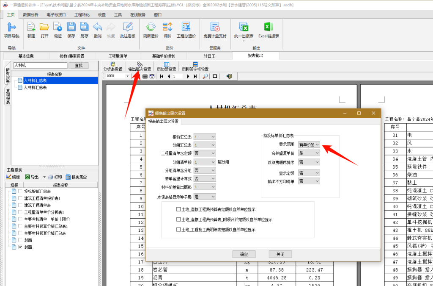Viewport: 433px width, 286px height.
Task: Click the magnifier zoom icon in preview toolbar
Action: click(205, 76)
